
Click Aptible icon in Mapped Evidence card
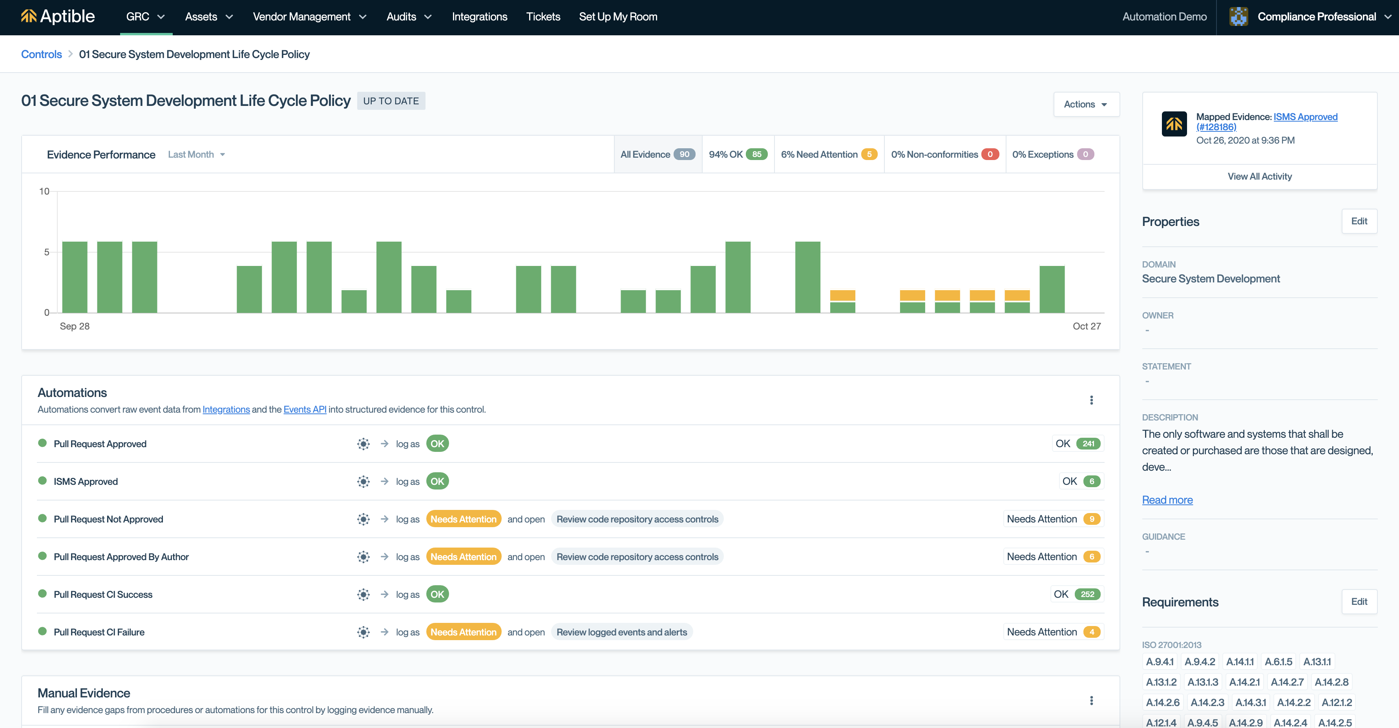coord(1174,124)
